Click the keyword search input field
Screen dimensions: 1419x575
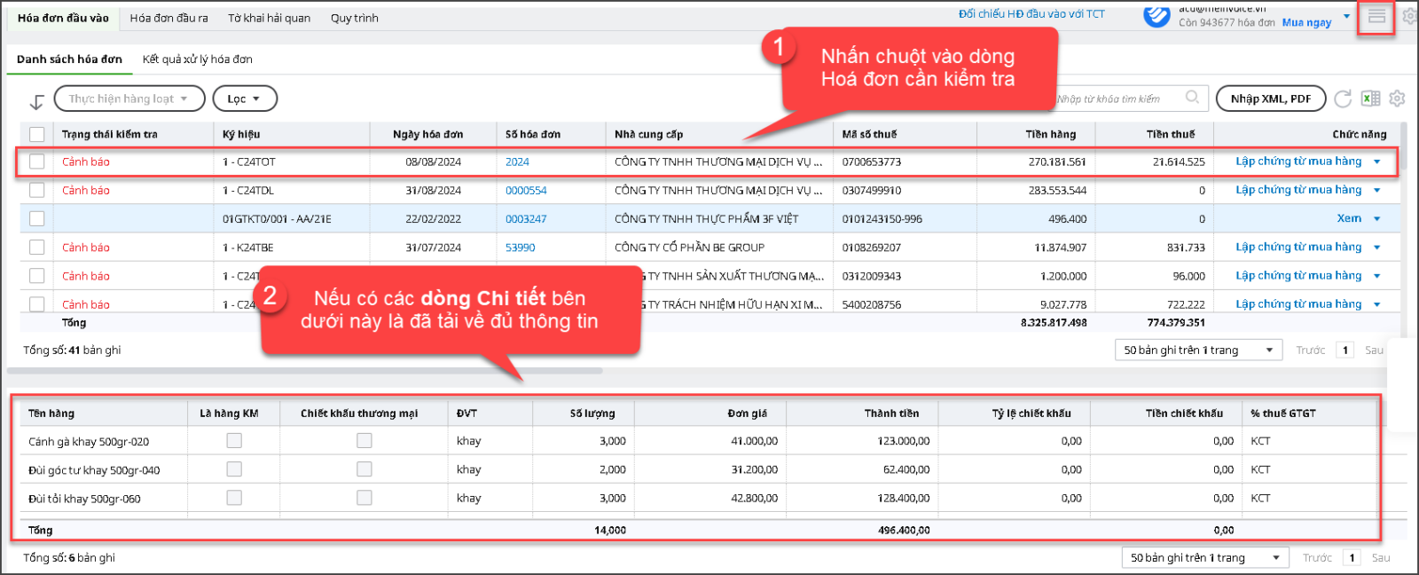pyautogui.click(x=1117, y=98)
